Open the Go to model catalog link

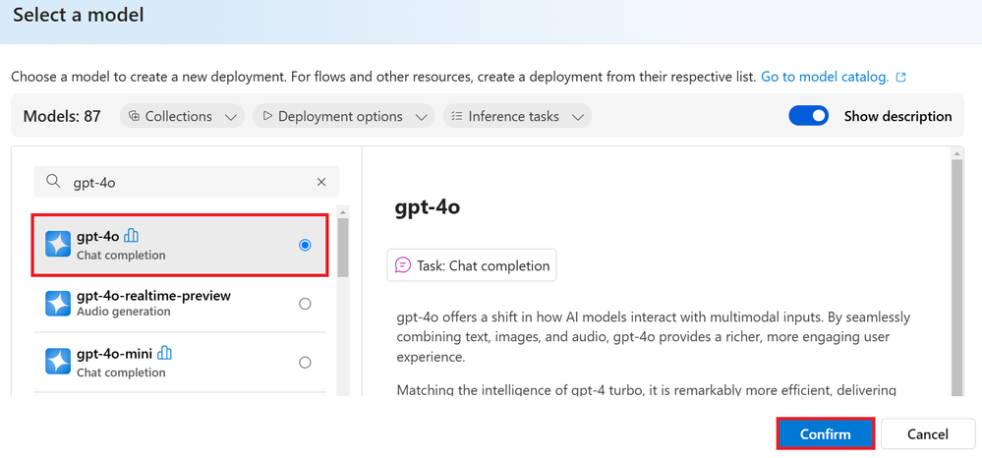(x=825, y=78)
